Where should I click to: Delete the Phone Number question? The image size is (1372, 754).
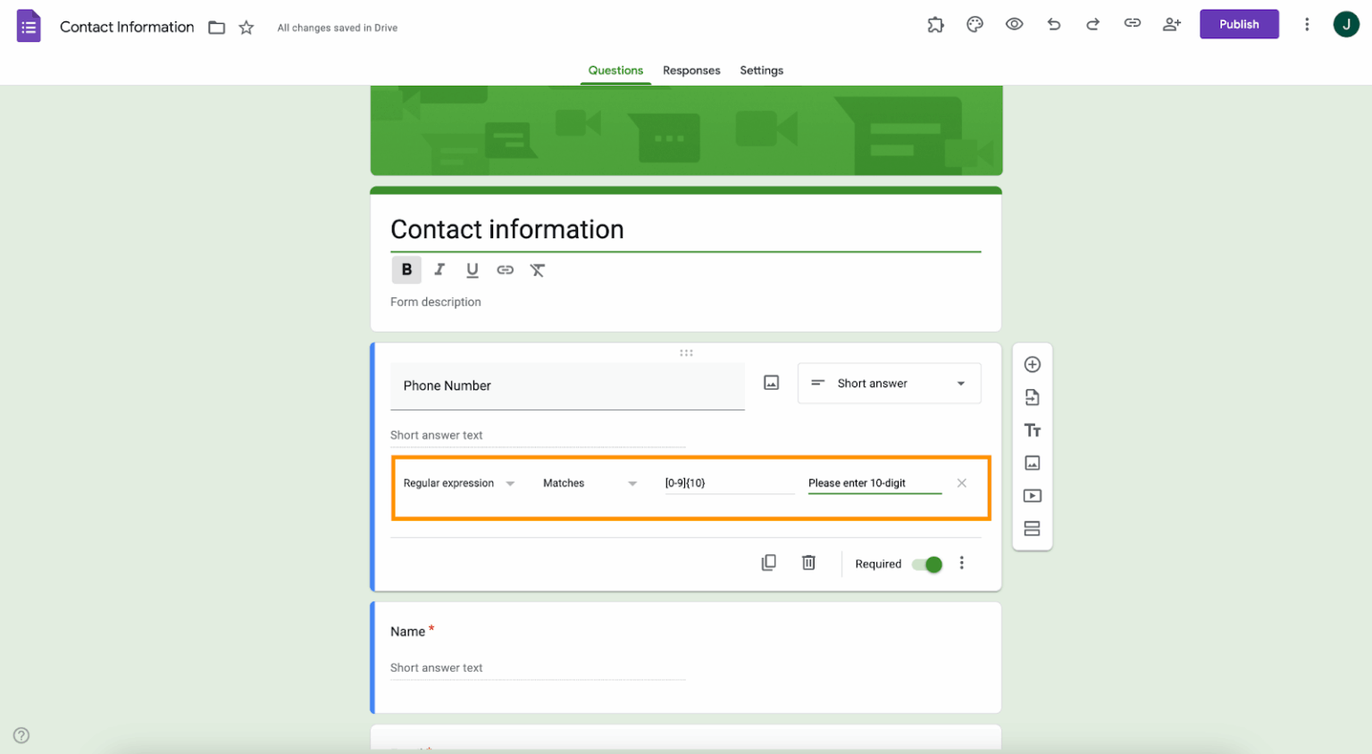click(x=808, y=562)
